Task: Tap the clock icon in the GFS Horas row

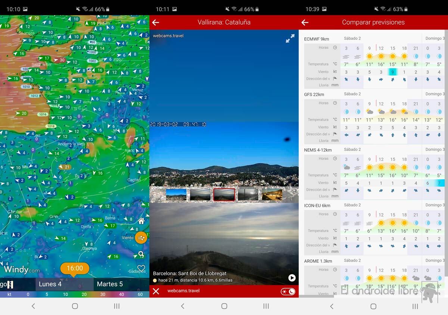Action: [335, 103]
